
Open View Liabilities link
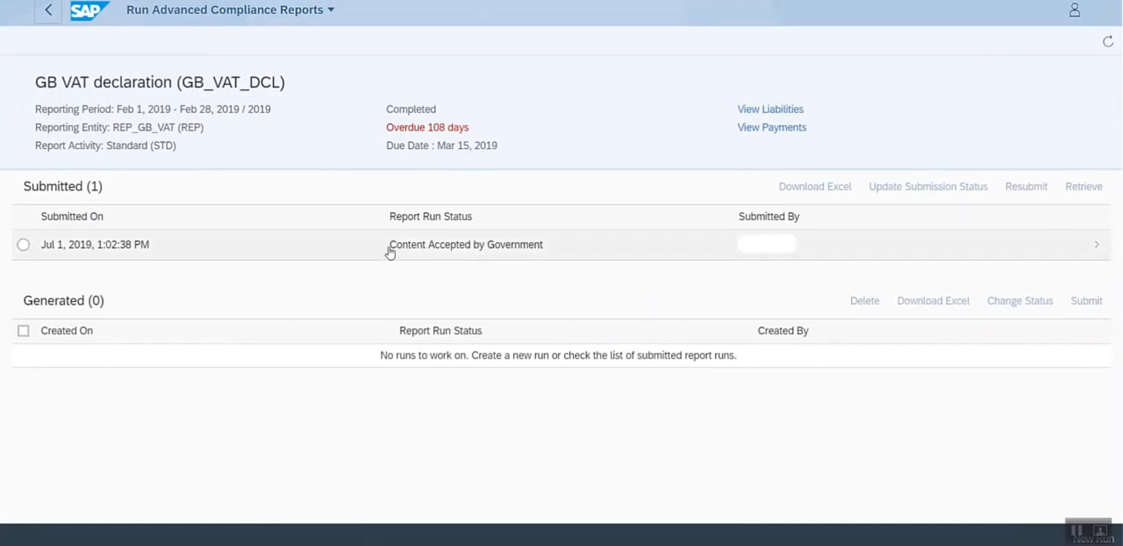point(770,109)
